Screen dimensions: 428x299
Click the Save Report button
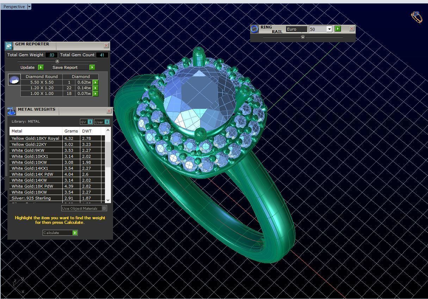70,67
